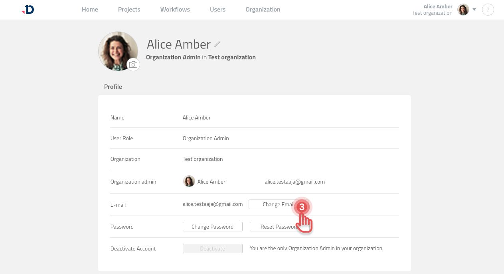
Task: Select Users in the navigation bar
Action: coord(217,9)
